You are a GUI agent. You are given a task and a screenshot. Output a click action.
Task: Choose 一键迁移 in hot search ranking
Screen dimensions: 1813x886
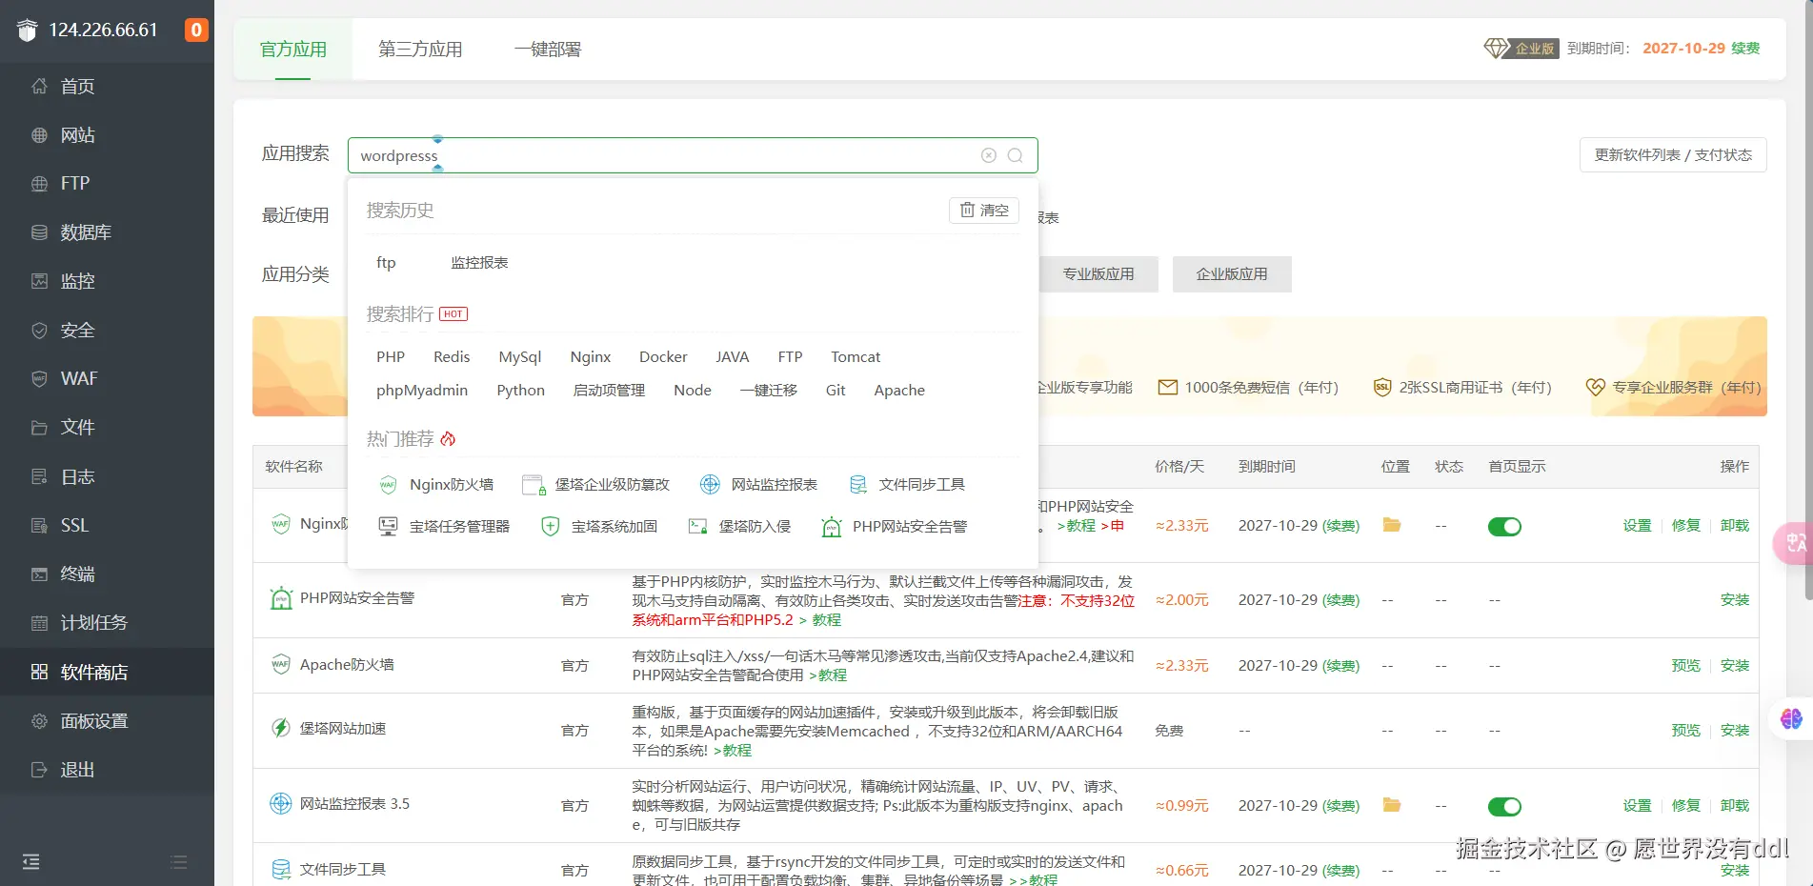[769, 391]
